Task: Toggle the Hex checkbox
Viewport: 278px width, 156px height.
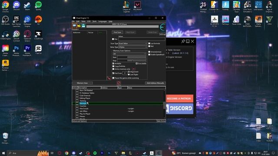Action: [x=113, y=39]
